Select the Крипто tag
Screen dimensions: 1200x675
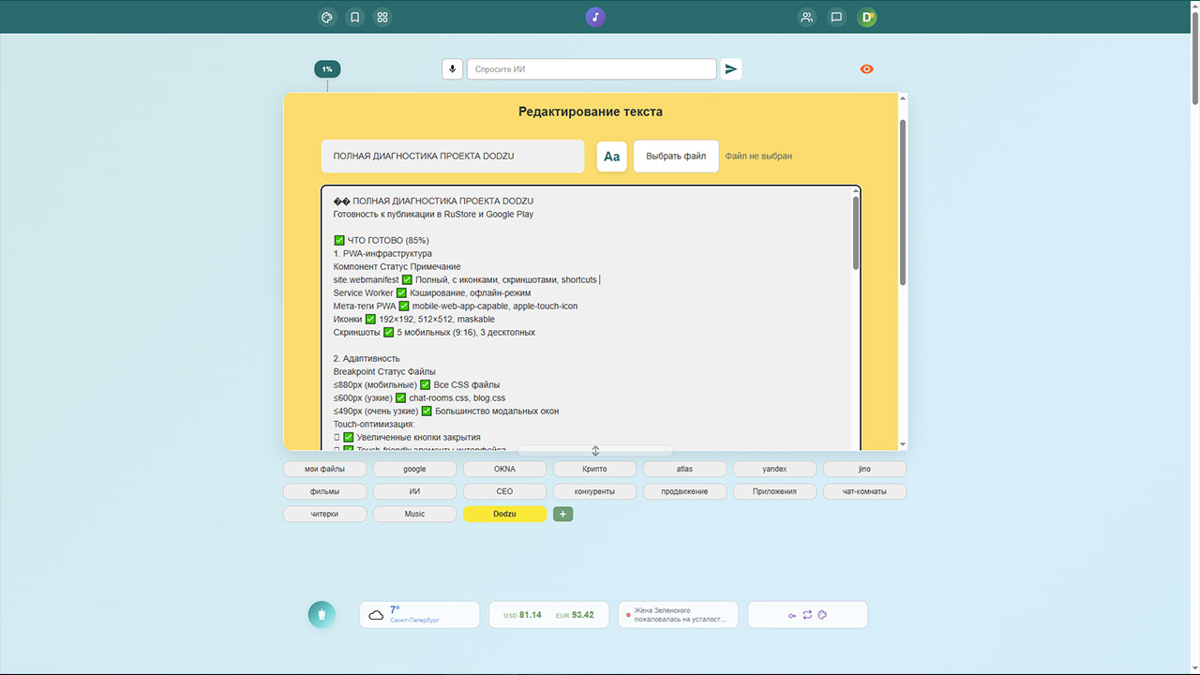pos(594,469)
